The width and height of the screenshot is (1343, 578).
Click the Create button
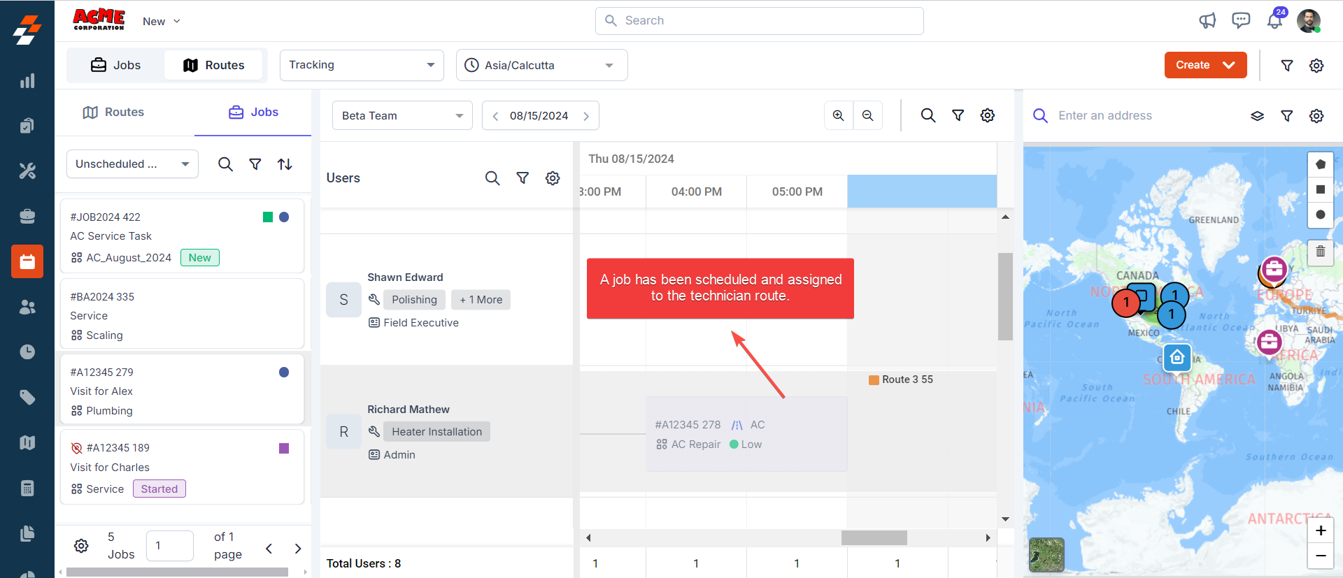(x=1205, y=65)
